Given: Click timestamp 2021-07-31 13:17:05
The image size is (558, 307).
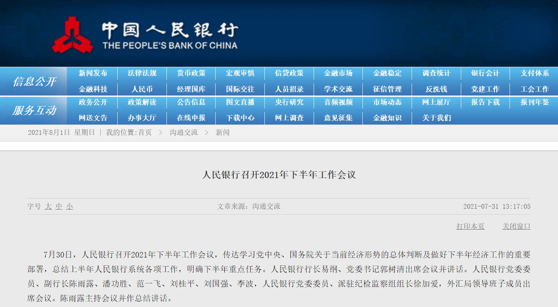Looking at the screenshot, I should [x=497, y=207].
